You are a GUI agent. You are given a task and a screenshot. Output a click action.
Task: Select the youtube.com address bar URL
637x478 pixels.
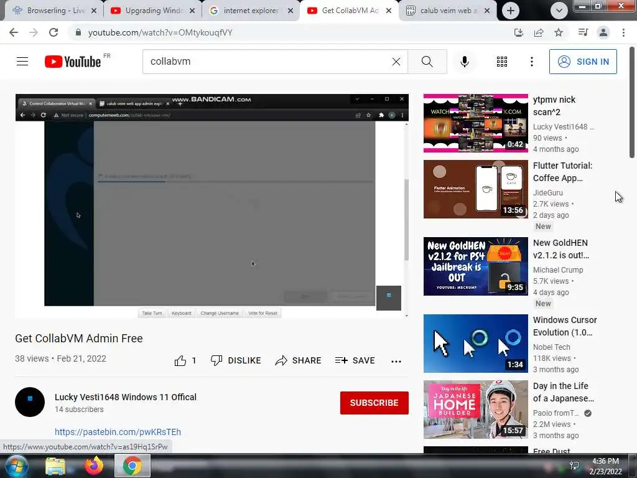click(x=160, y=32)
